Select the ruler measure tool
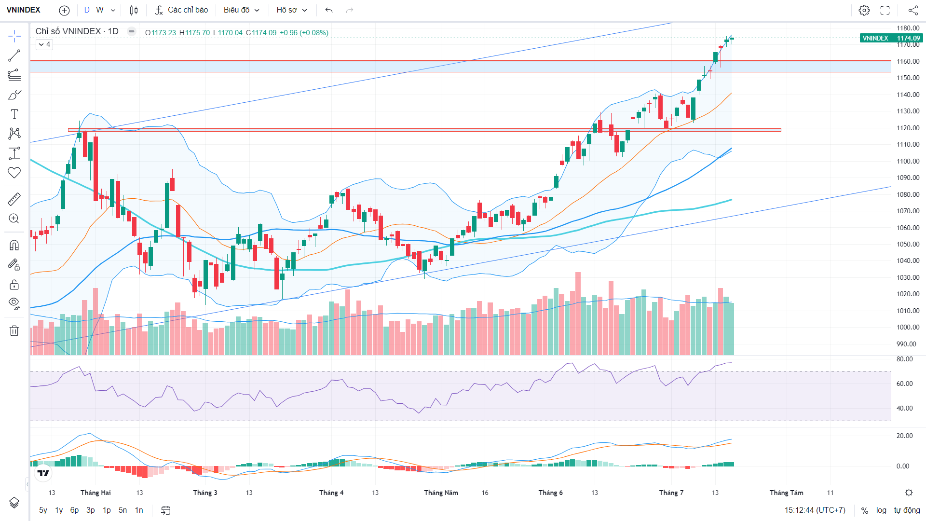The height and width of the screenshot is (521, 926). pos(14,199)
